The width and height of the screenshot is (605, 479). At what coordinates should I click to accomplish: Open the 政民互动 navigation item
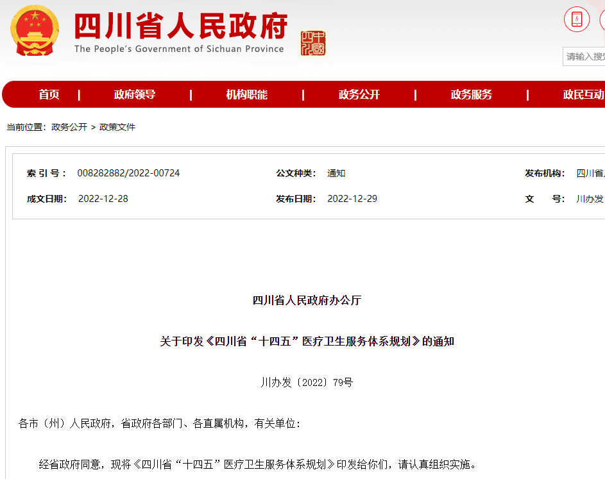tap(583, 94)
